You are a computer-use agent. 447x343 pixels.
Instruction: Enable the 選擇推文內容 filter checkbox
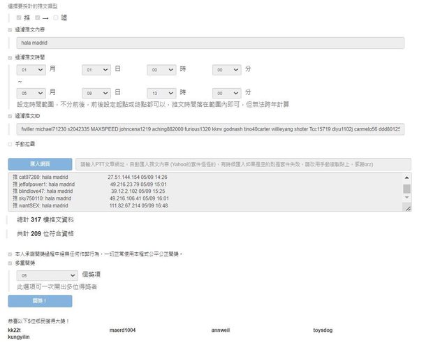click(10, 30)
